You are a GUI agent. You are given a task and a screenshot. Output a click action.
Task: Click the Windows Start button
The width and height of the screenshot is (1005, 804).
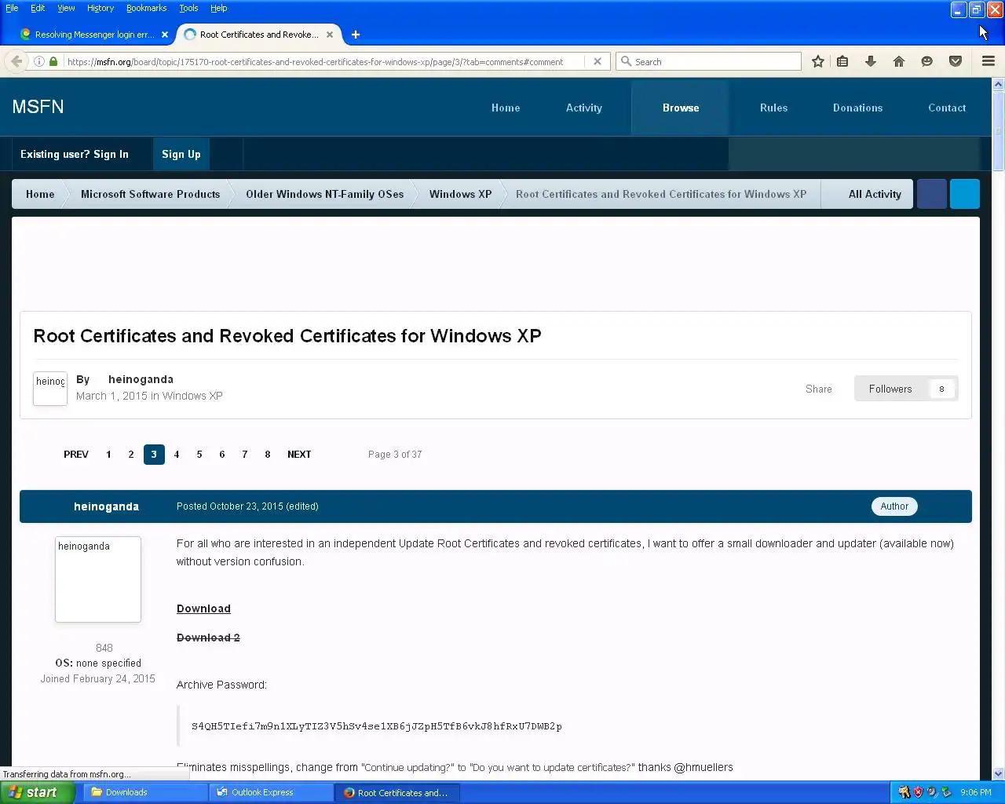click(x=38, y=792)
